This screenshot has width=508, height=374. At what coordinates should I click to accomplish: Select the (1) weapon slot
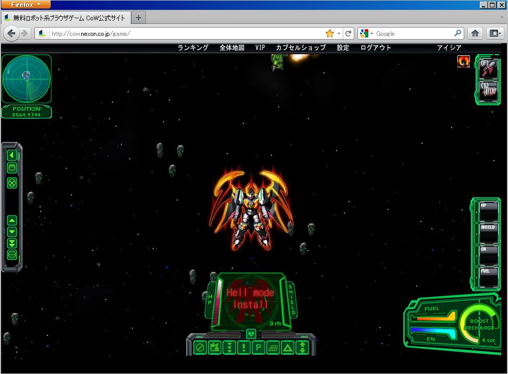[488, 90]
